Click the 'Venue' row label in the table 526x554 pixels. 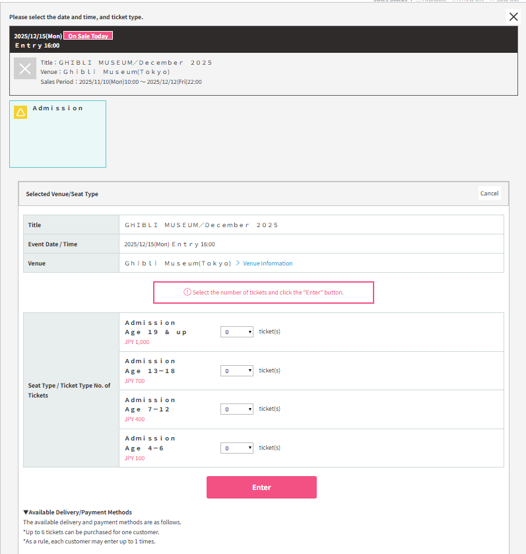pos(37,263)
